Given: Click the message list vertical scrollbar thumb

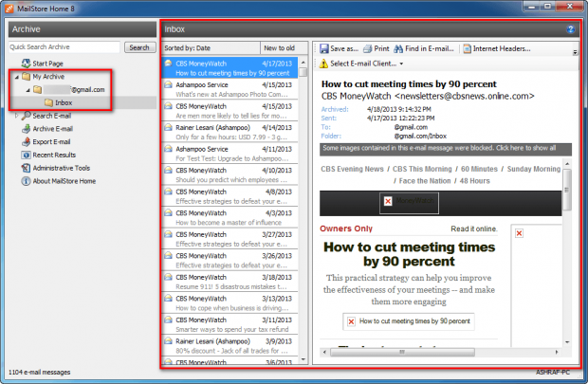Looking at the screenshot, I should 303,71.
